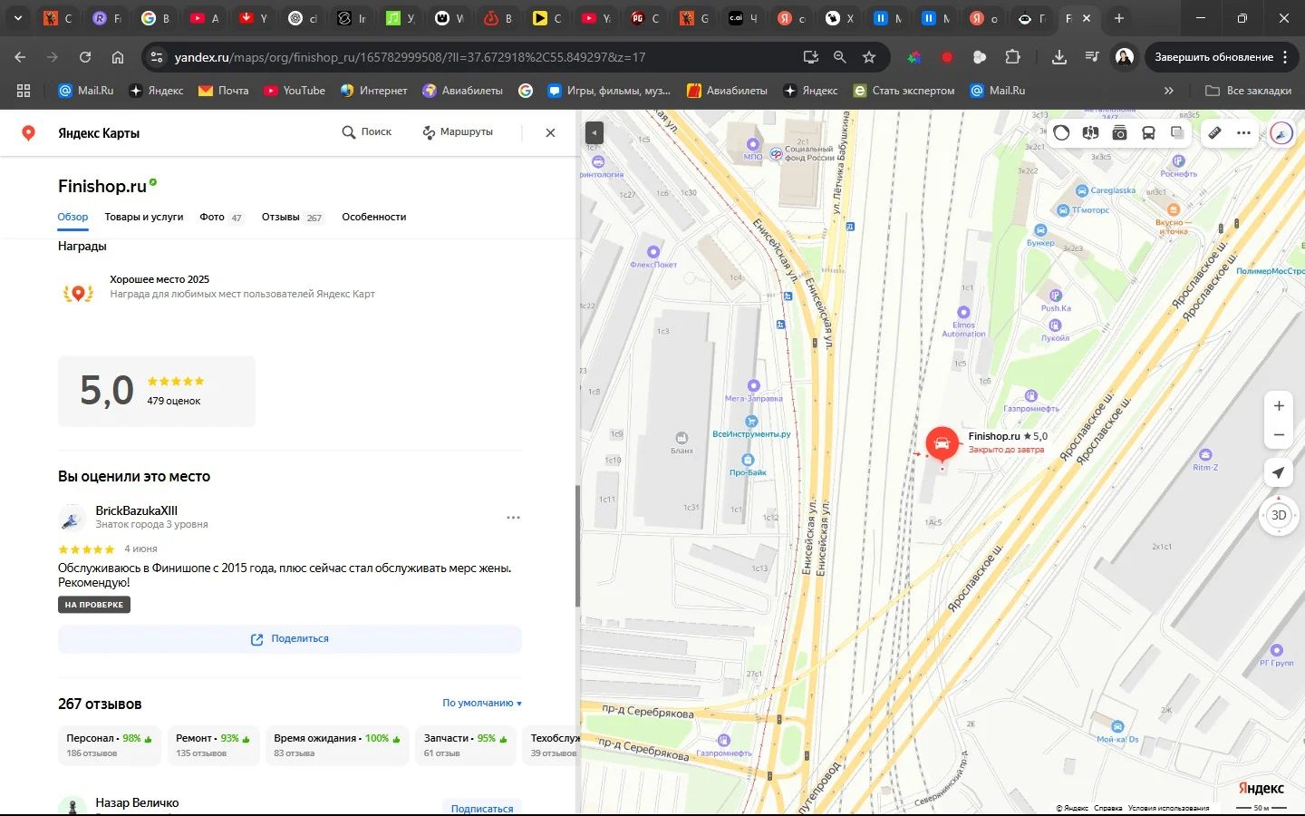Toggle public transport layer (bus icon)
Viewport: 1305px width, 816px height.
[x=1148, y=133]
